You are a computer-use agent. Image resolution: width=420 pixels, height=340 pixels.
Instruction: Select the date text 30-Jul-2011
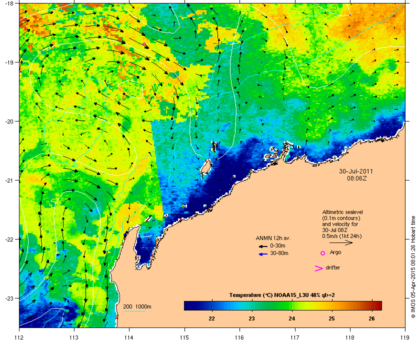click(x=355, y=171)
